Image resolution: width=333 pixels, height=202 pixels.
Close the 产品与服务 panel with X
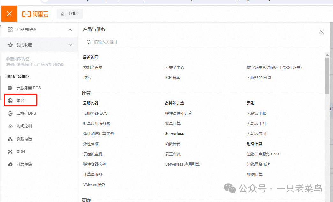click(x=322, y=32)
